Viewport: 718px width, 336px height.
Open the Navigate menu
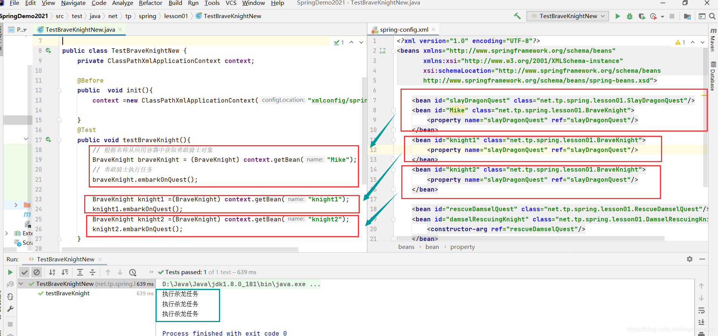click(x=73, y=3)
